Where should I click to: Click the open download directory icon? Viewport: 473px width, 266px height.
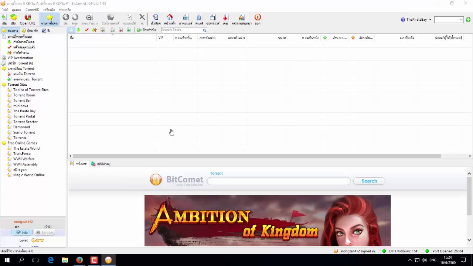tap(110, 19)
